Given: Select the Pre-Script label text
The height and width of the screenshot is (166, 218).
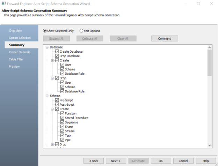Looking at the screenshot, I should tap(66, 100).
